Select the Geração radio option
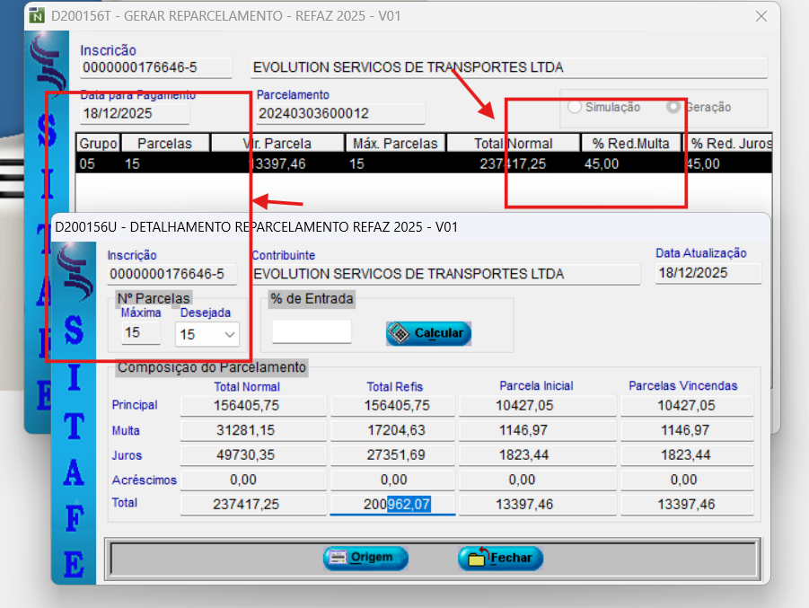This screenshot has width=809, height=608. pyautogui.click(x=673, y=107)
